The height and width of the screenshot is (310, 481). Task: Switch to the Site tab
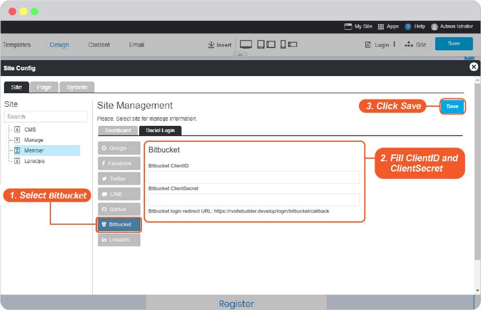[17, 88]
